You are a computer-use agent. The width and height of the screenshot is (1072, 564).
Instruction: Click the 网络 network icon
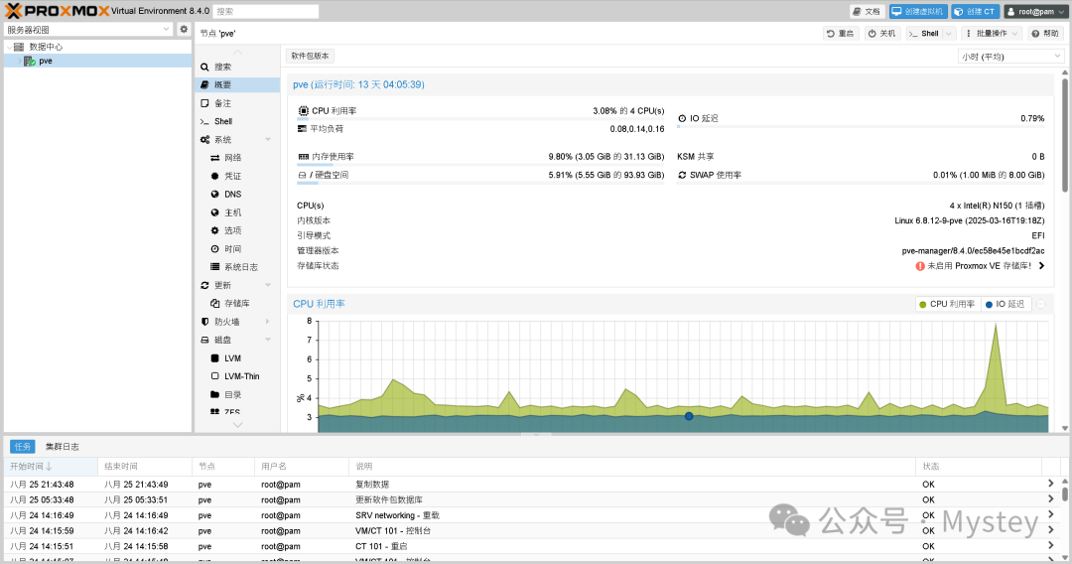click(x=214, y=158)
